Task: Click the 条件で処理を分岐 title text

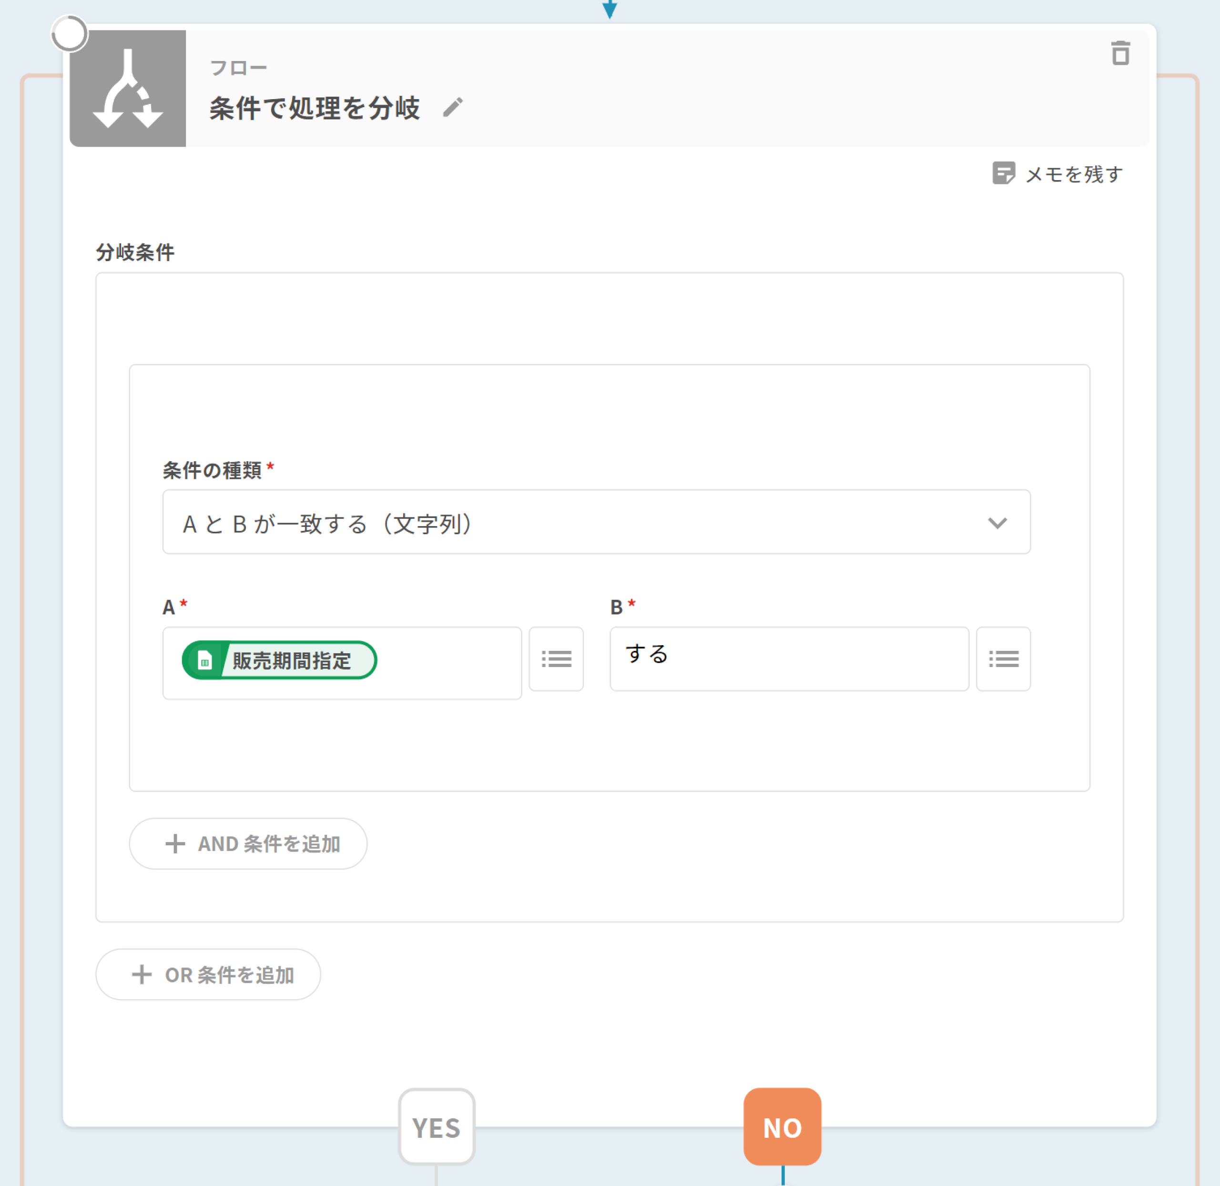Action: click(315, 108)
